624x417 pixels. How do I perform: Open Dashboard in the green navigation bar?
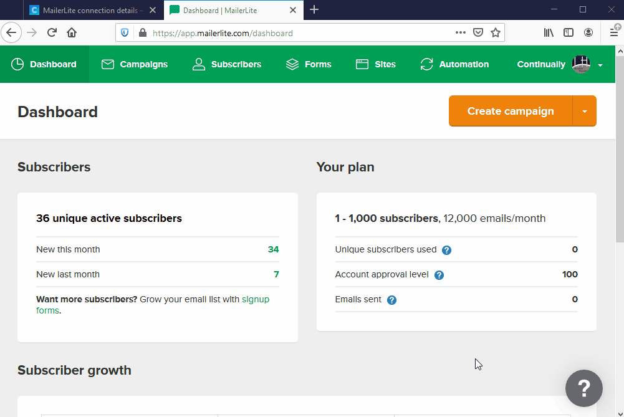[44, 64]
